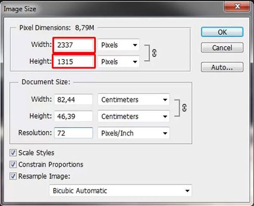
Task: Open the Pixels/Inch resolution unit dropdown
Action: pos(133,133)
